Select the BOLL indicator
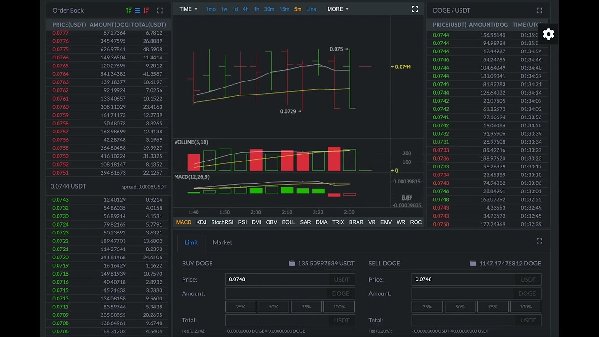 [289, 222]
